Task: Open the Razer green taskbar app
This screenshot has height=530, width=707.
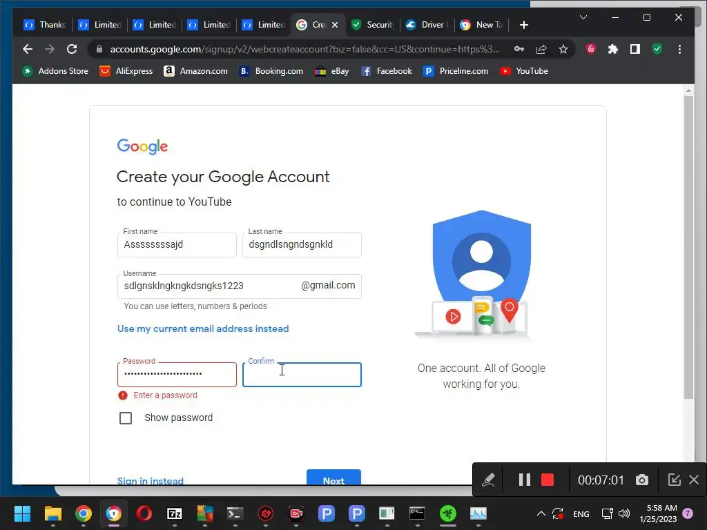Action: [447, 513]
